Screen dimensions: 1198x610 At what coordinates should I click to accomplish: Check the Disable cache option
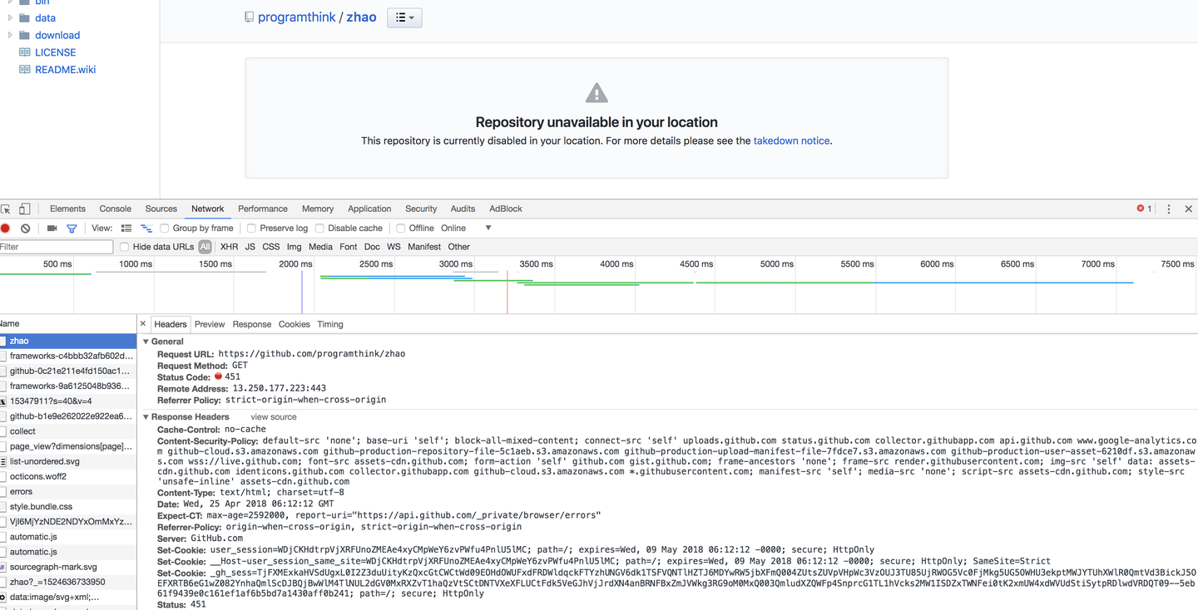point(319,229)
